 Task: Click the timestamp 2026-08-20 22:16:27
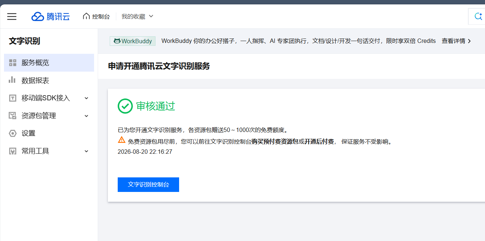coord(145,152)
